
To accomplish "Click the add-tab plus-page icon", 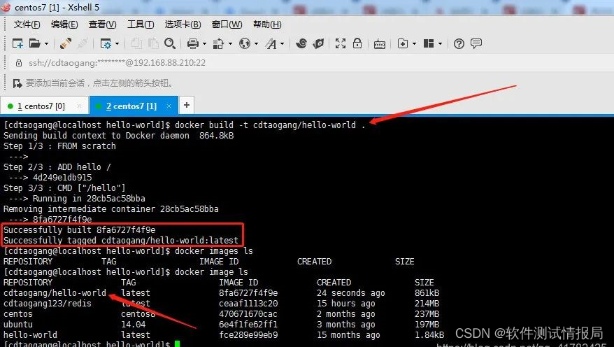I will tap(403, 43).
